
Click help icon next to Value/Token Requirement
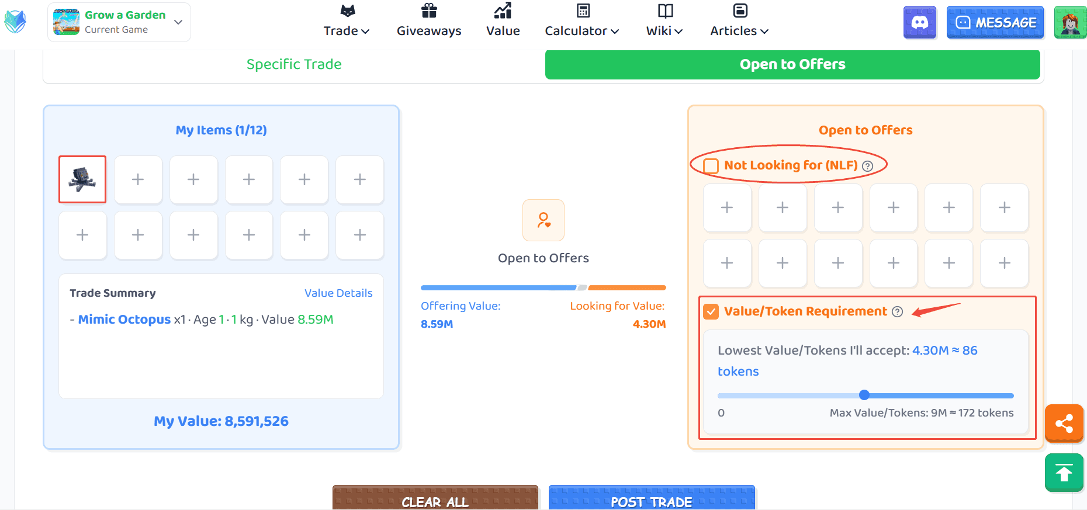pyautogui.click(x=898, y=312)
